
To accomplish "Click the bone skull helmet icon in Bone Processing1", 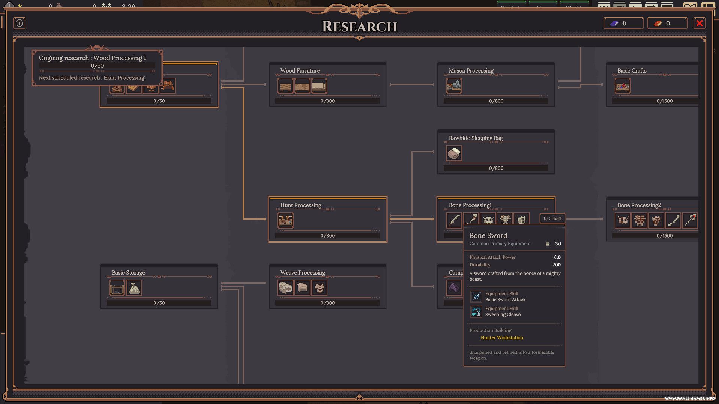I will click(x=488, y=220).
